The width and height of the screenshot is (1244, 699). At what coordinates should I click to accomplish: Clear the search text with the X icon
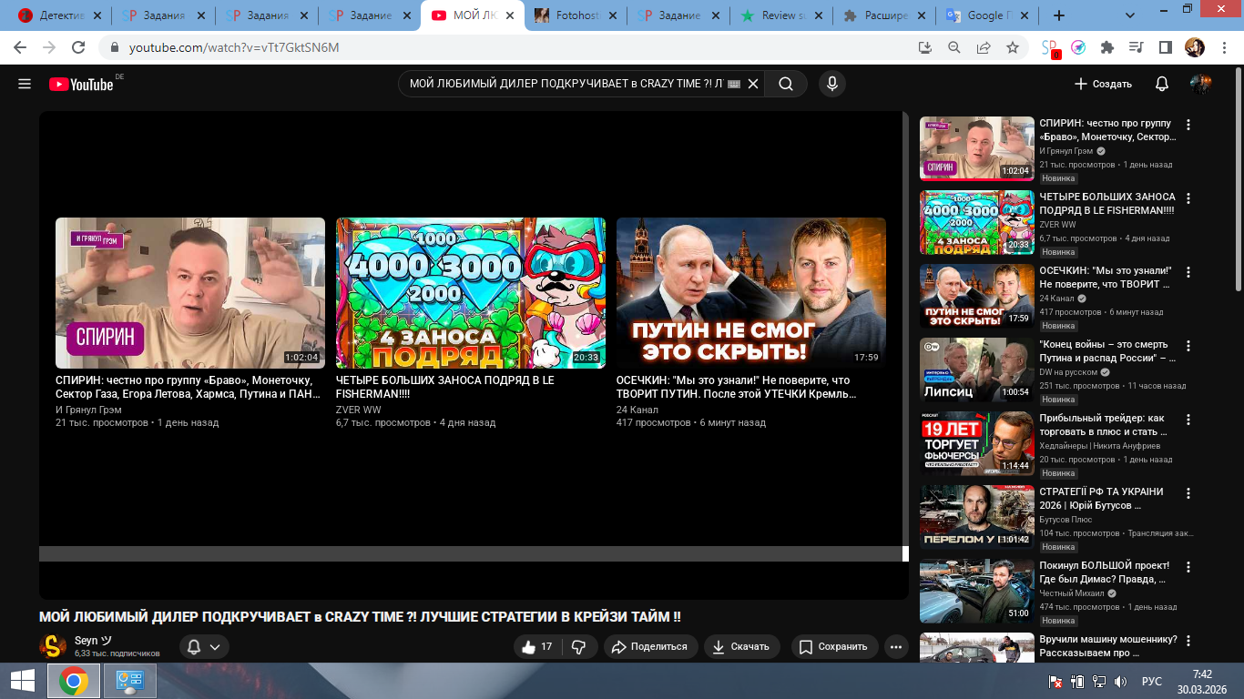pyautogui.click(x=753, y=84)
